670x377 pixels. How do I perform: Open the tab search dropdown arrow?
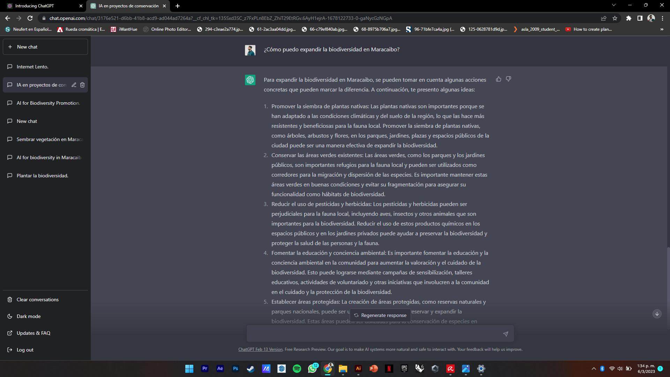(614, 5)
